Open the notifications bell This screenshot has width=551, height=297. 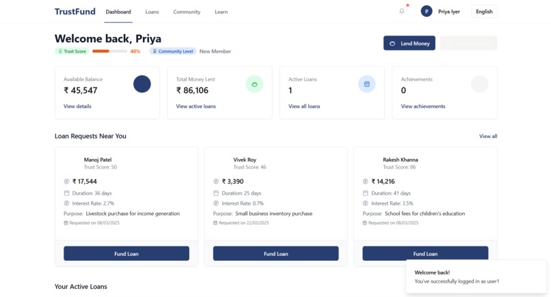click(402, 11)
